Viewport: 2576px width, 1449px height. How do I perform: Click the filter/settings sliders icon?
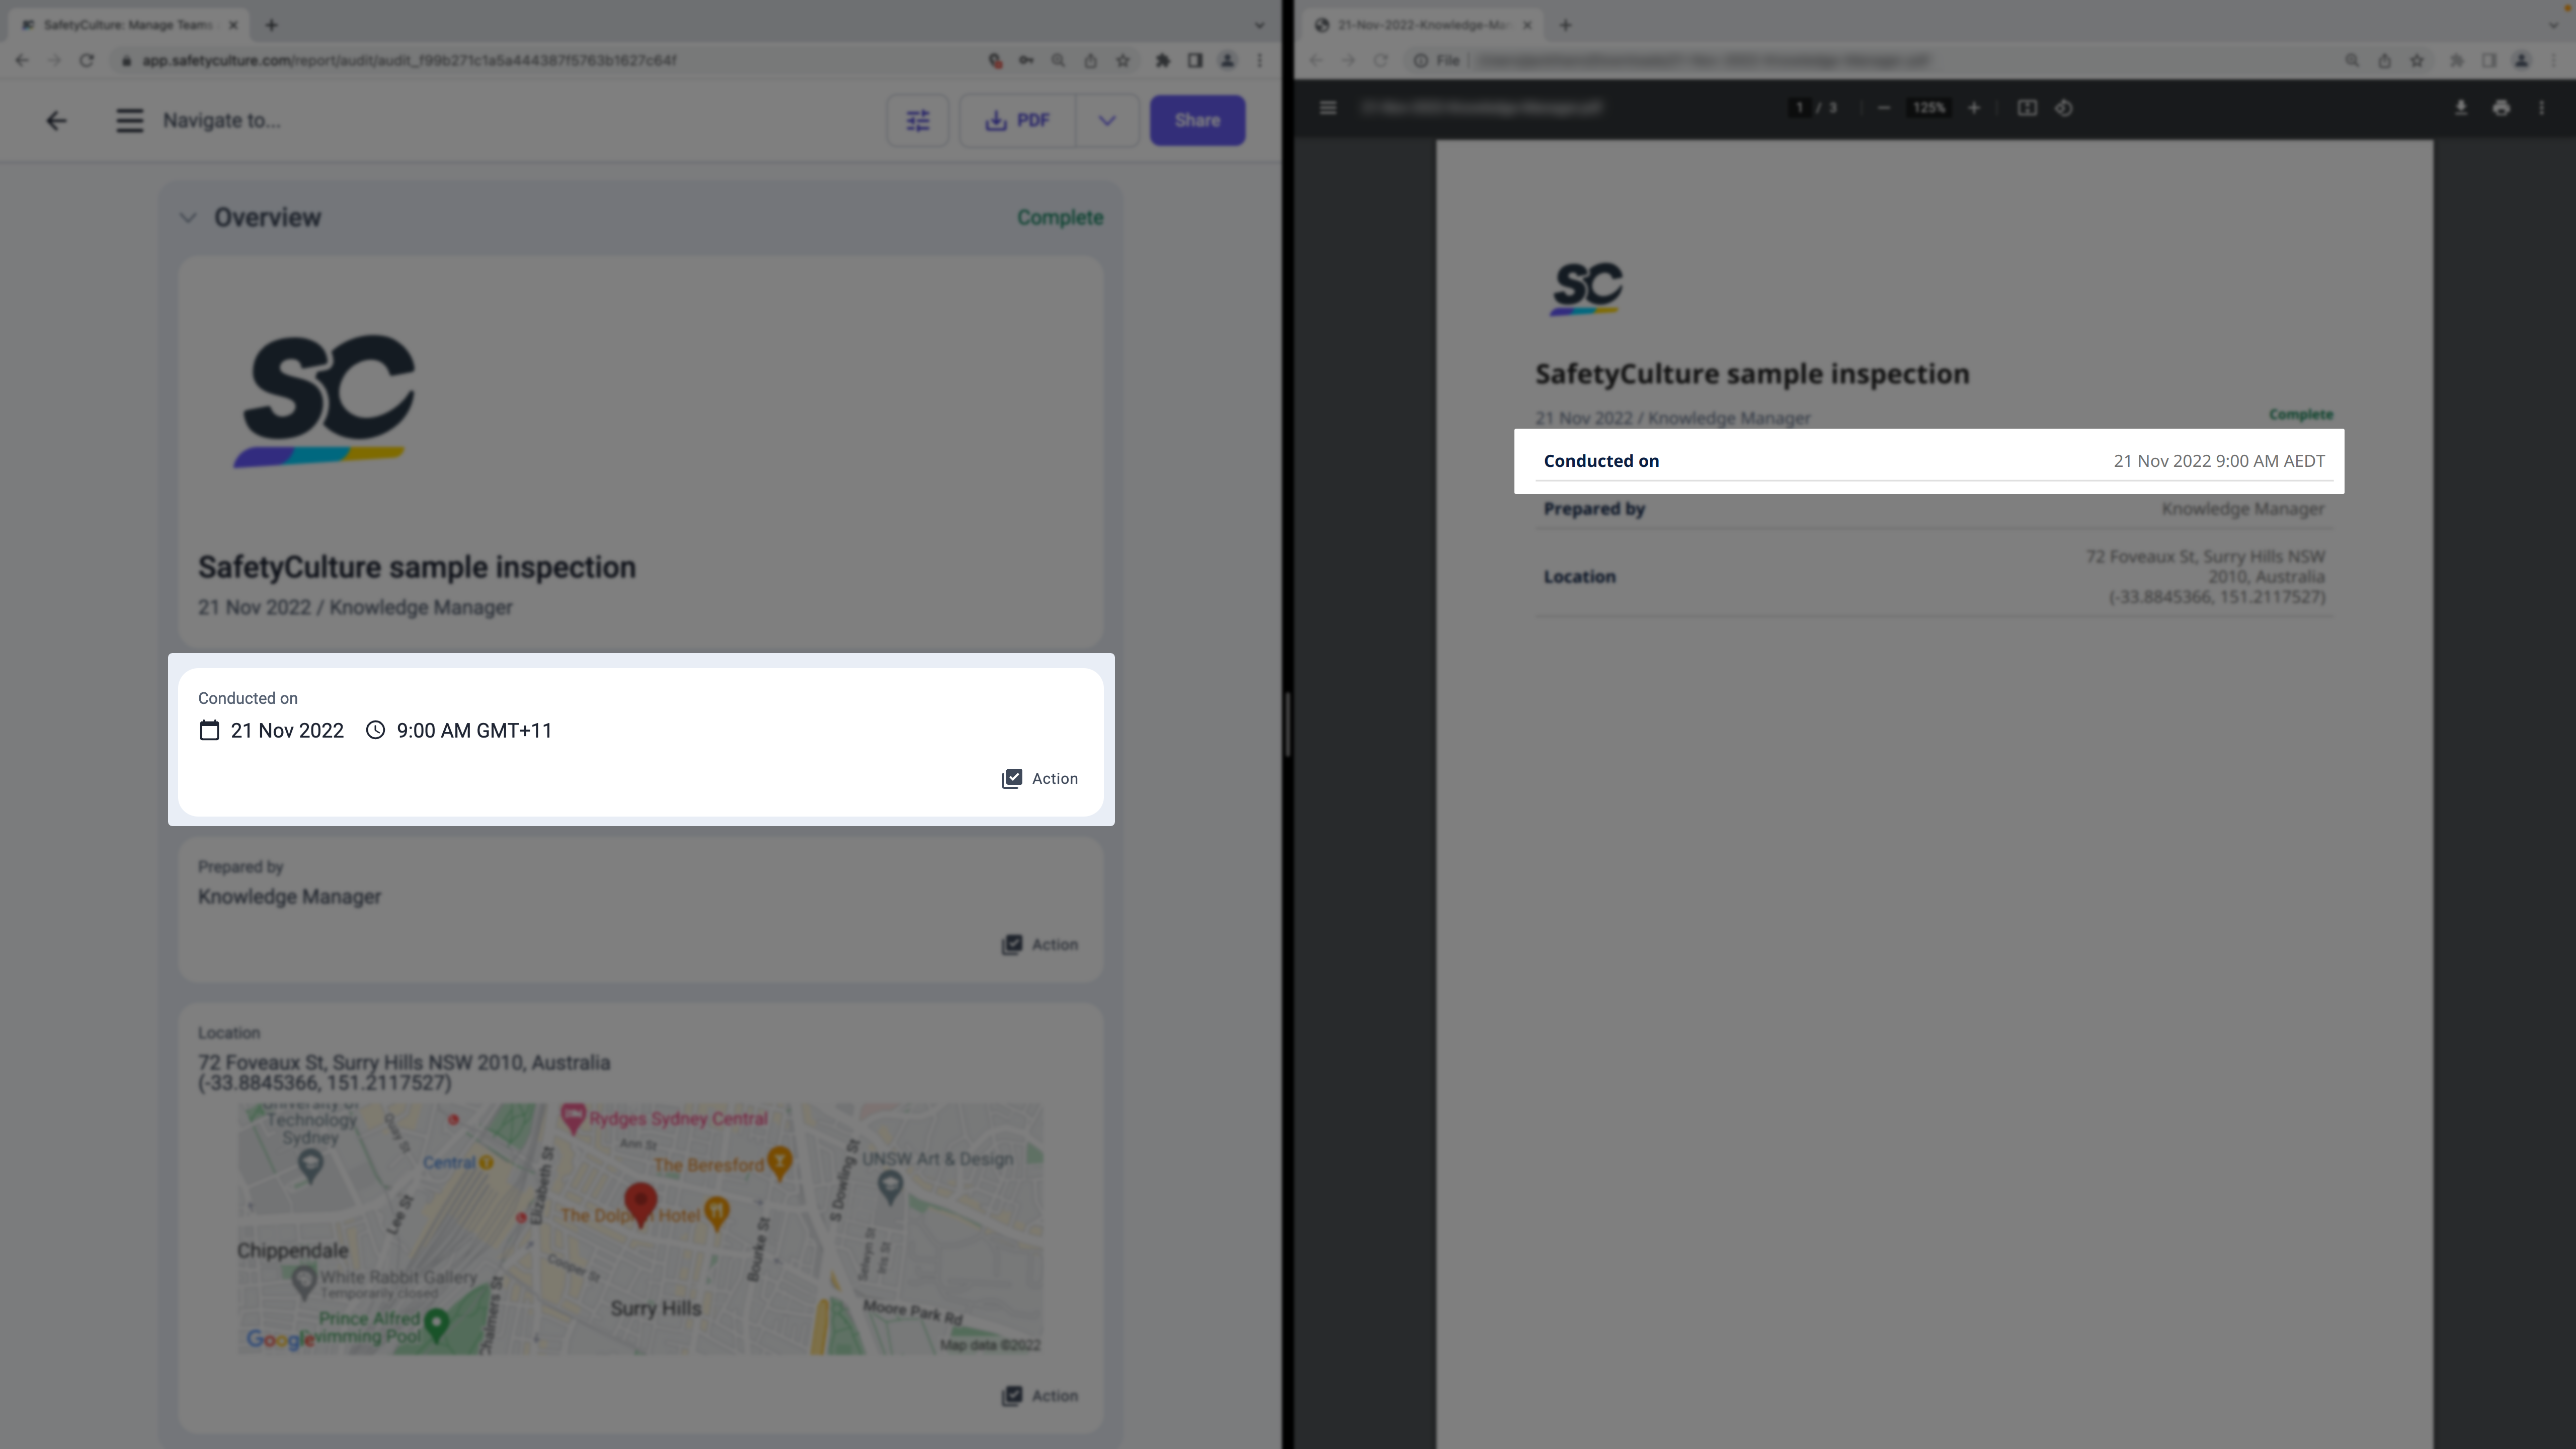(918, 120)
